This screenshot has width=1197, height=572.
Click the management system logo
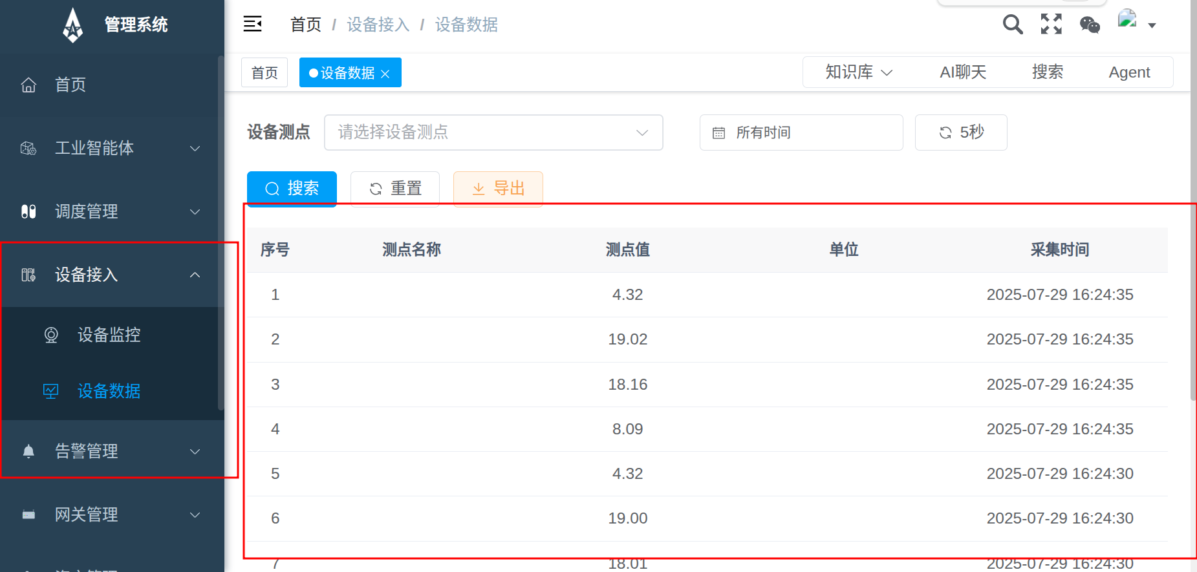(x=73, y=26)
